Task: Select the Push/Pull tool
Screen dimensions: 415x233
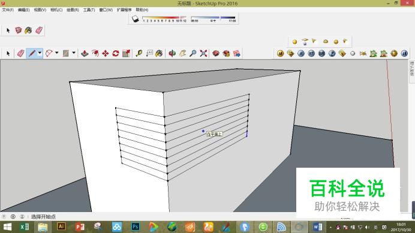Action: 85,53
